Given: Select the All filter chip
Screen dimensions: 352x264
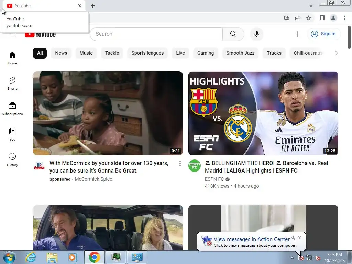Looking at the screenshot, I should pos(40,53).
